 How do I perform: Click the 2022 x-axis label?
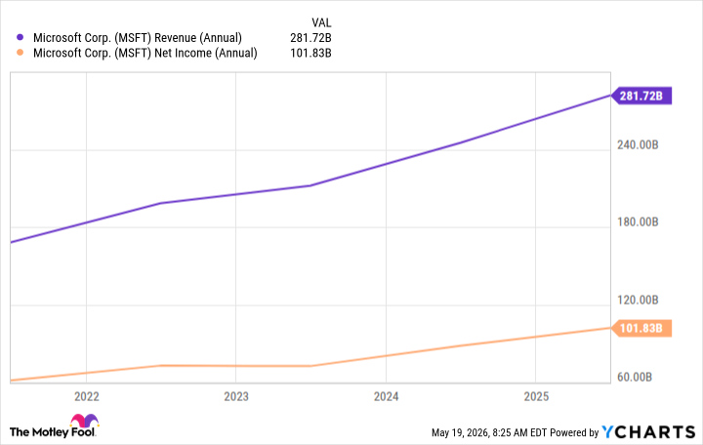87,396
